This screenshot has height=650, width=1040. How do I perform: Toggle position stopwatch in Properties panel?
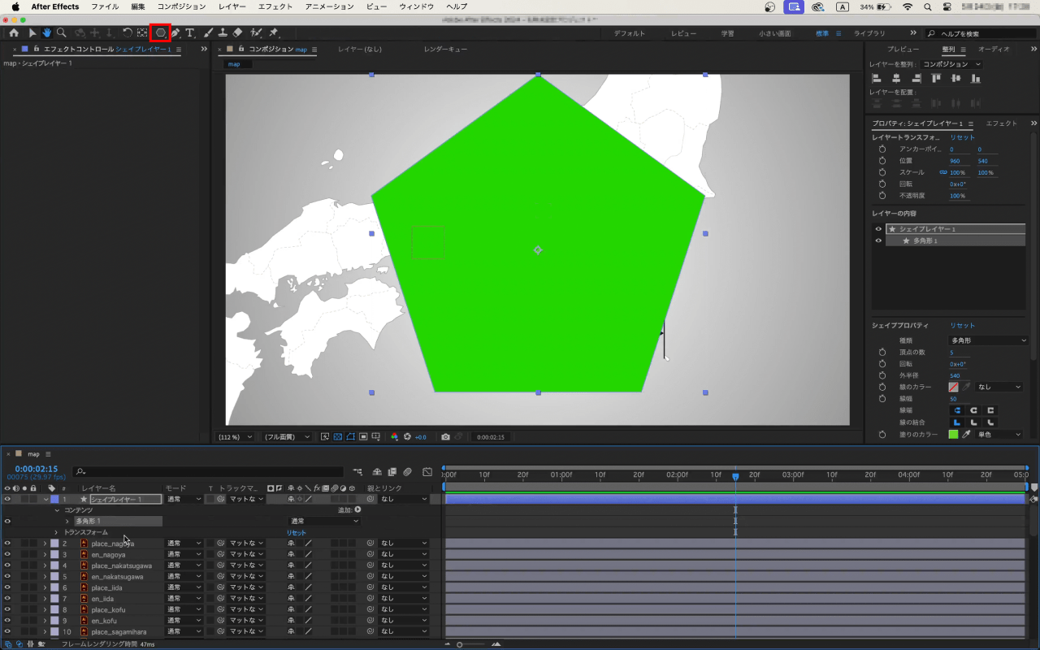tap(882, 161)
